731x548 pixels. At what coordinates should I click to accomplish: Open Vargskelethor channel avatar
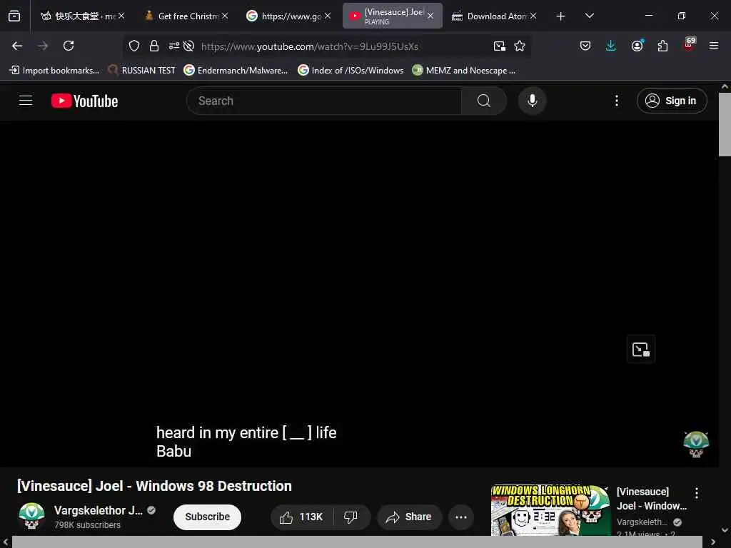pos(31,516)
